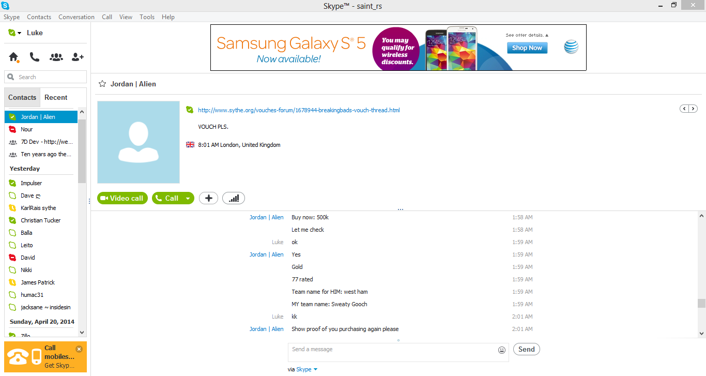This screenshot has width=706, height=376.
Task: Click Impulser's online status icon
Action: (x=12, y=183)
